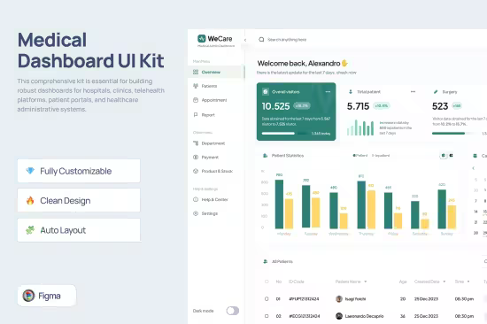Open the Overall visitors three-dot menu
The image size is (487, 324).
(x=328, y=92)
